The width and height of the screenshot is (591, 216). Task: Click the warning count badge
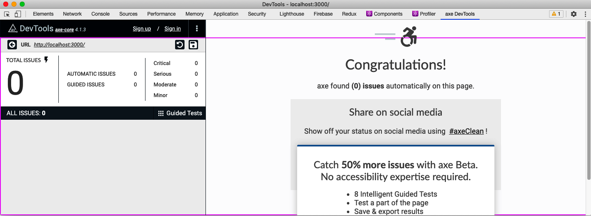[x=556, y=14]
